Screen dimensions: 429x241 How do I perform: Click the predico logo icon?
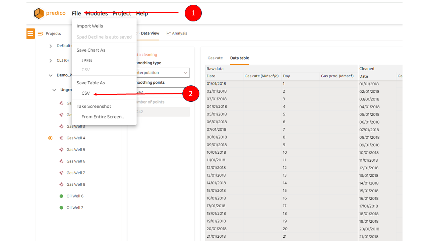[39, 13]
